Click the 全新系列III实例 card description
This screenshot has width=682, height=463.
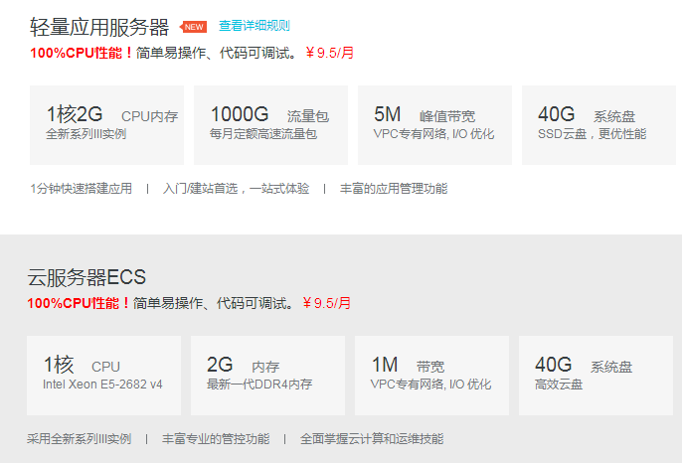[86, 134]
